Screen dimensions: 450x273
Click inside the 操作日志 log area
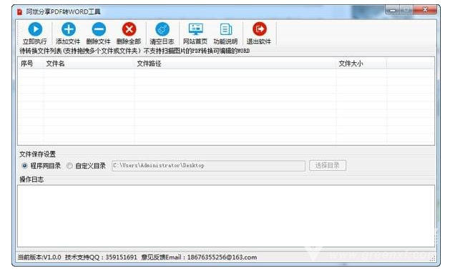(226, 216)
